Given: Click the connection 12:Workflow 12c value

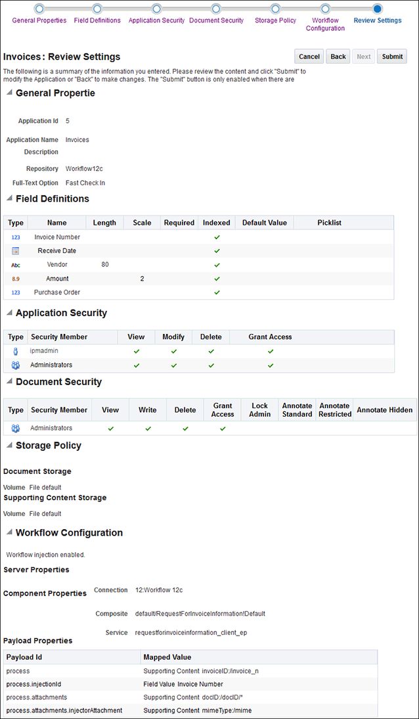Looking at the screenshot, I should 159,590.
